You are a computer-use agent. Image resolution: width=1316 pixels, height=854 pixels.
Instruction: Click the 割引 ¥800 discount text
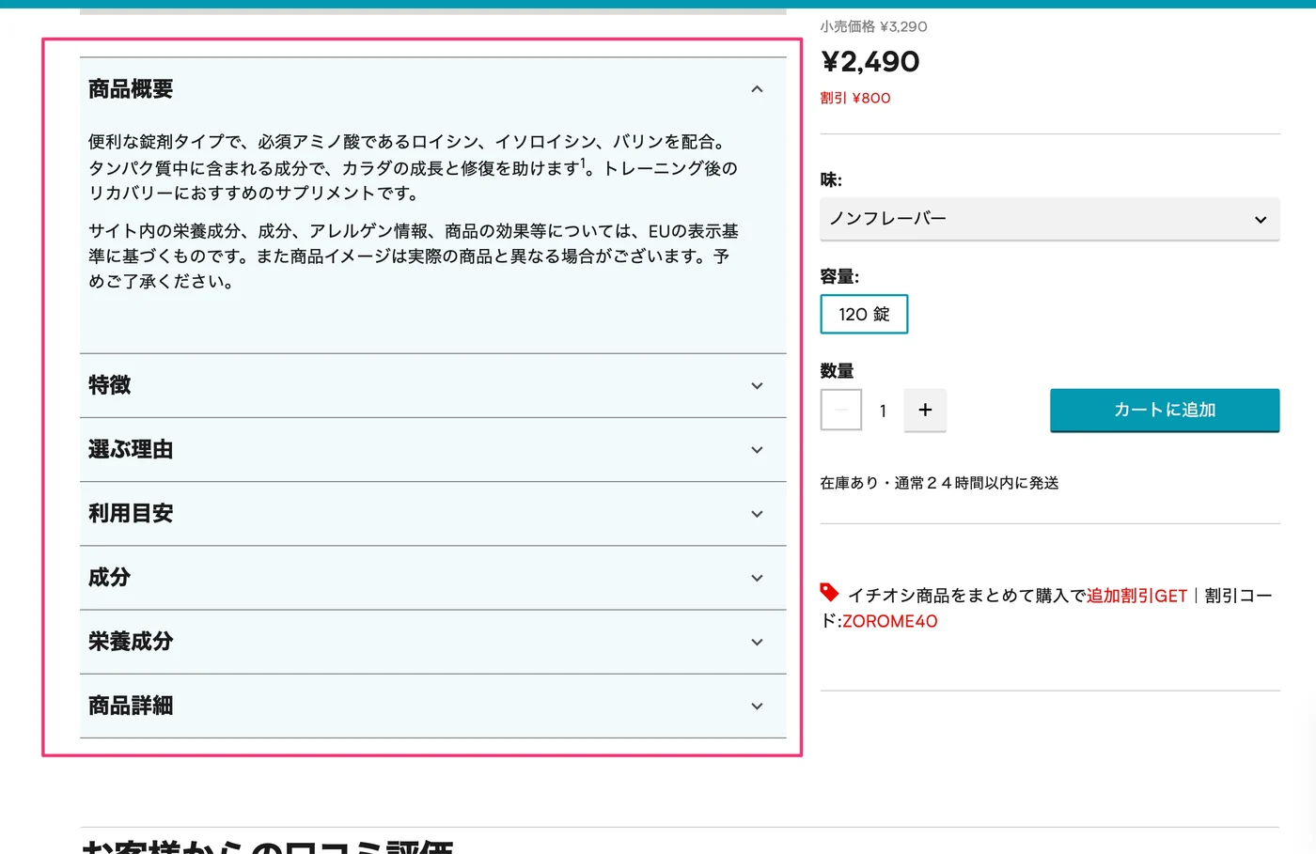pyautogui.click(x=855, y=98)
